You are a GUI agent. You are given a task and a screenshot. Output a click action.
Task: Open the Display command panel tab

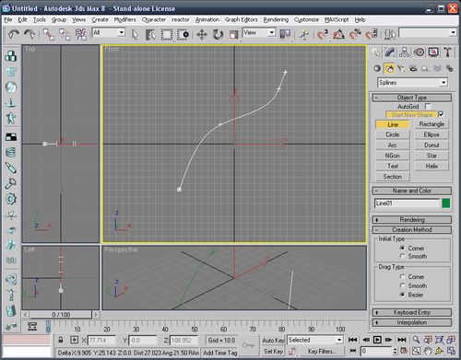click(433, 52)
